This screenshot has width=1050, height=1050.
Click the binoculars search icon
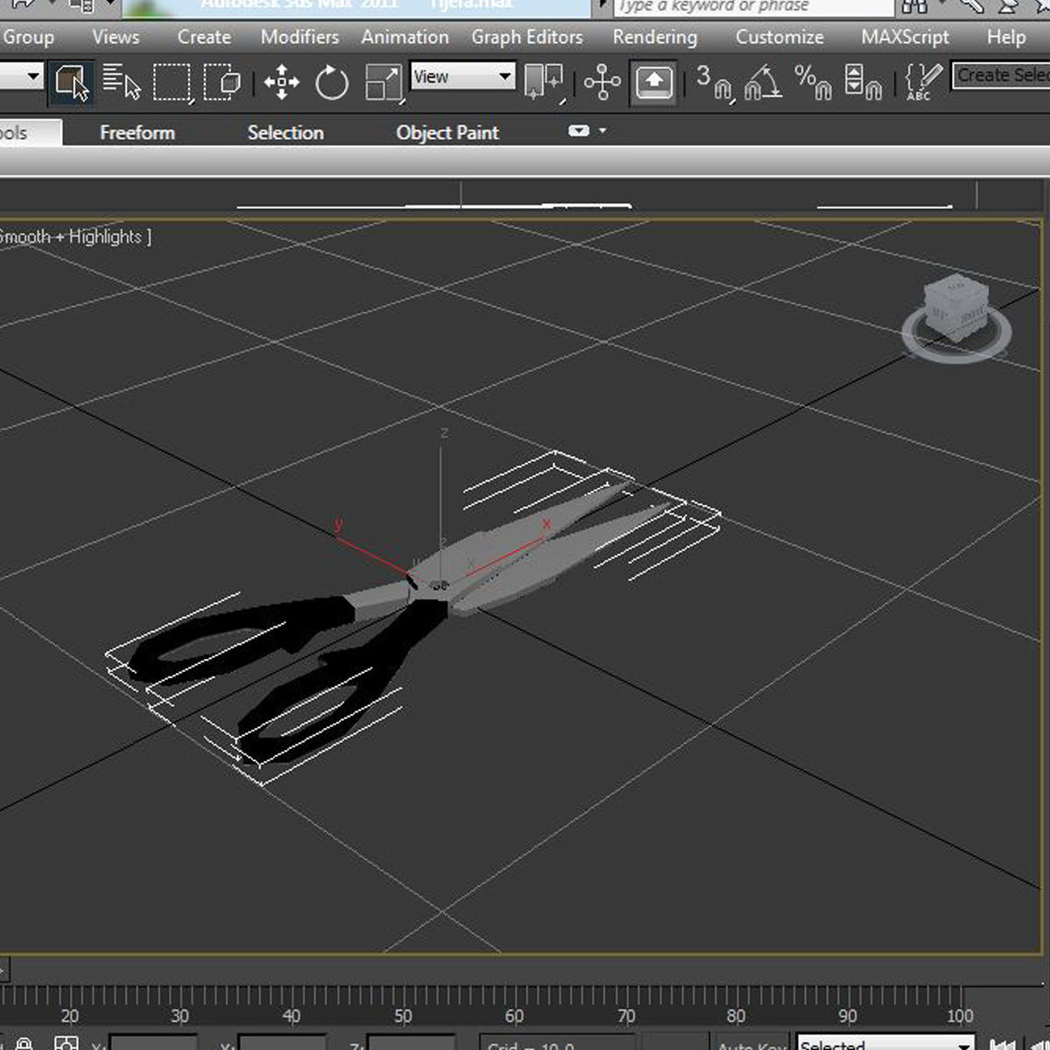point(914,7)
